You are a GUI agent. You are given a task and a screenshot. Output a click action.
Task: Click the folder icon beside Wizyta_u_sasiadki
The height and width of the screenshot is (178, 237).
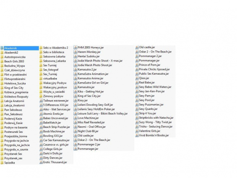coord(41,92)
